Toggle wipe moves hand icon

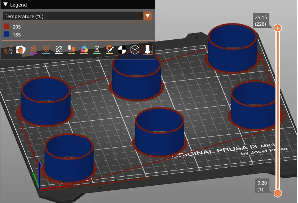click(21, 50)
